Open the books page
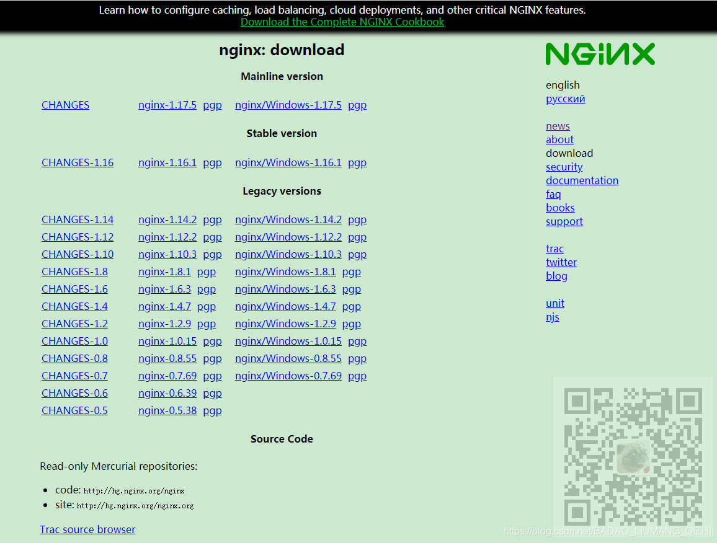717x543 pixels. coord(560,208)
